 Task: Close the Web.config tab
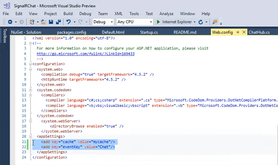244,32
